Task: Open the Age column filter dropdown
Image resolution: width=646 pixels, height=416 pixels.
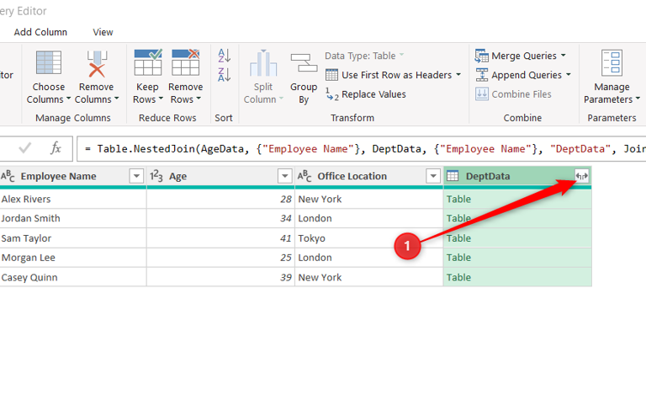Action: [284, 176]
